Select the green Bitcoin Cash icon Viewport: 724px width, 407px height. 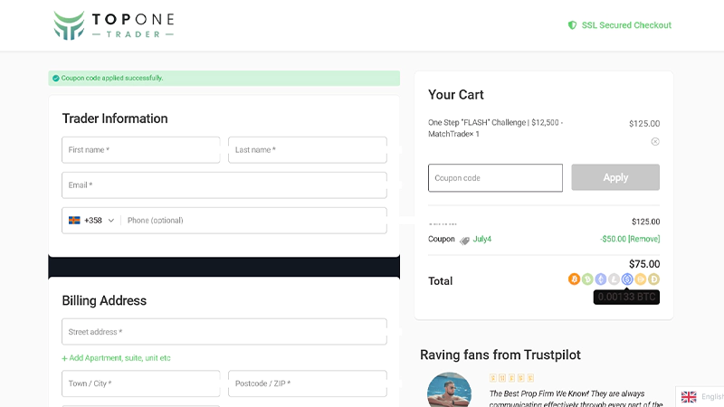587,279
